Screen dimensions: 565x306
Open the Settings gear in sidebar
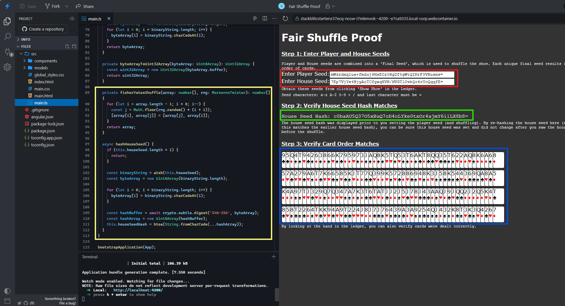coord(7,67)
